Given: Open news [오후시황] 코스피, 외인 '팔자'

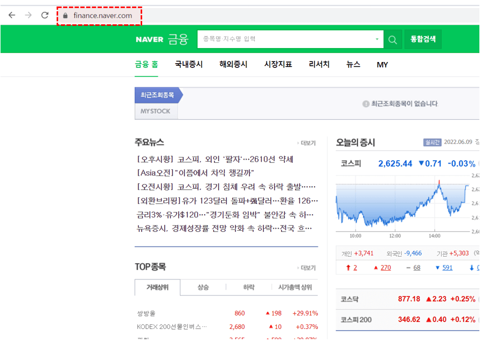Looking at the screenshot, I should point(215,159).
